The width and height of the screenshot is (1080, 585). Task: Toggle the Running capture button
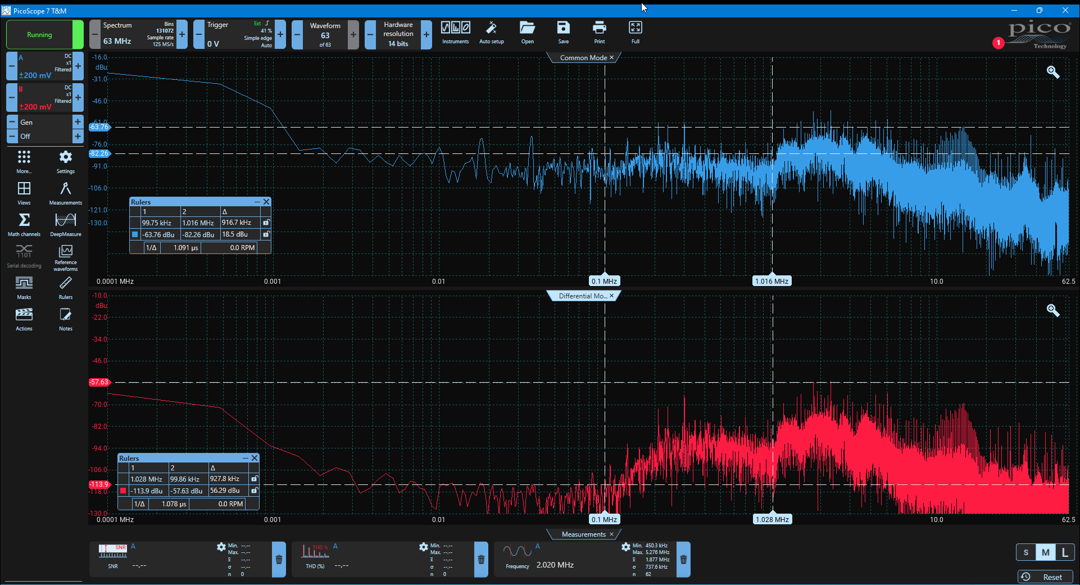(39, 35)
